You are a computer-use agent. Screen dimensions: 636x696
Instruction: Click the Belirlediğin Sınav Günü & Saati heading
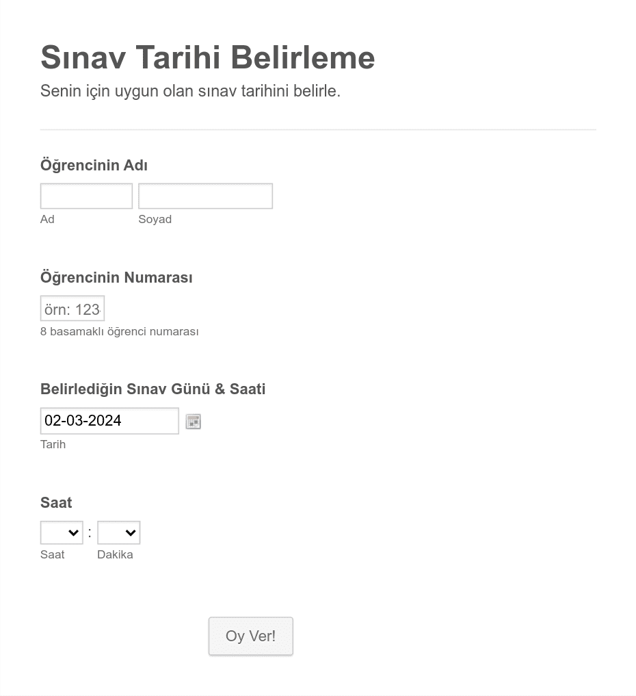tap(153, 389)
